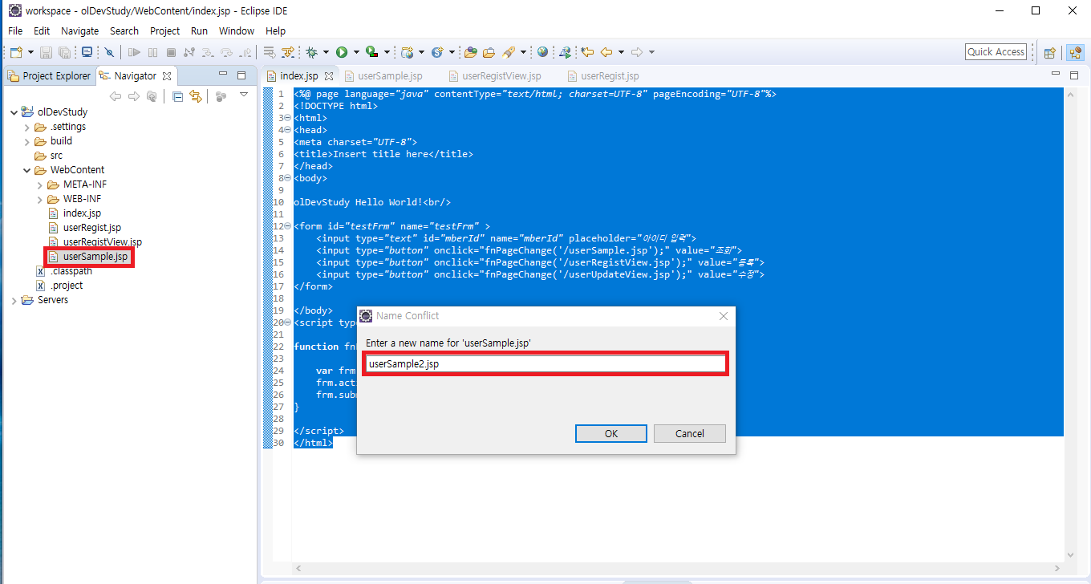Close the index.jsp editor tab
Viewport: 1091px width, 584px height.
click(329, 76)
